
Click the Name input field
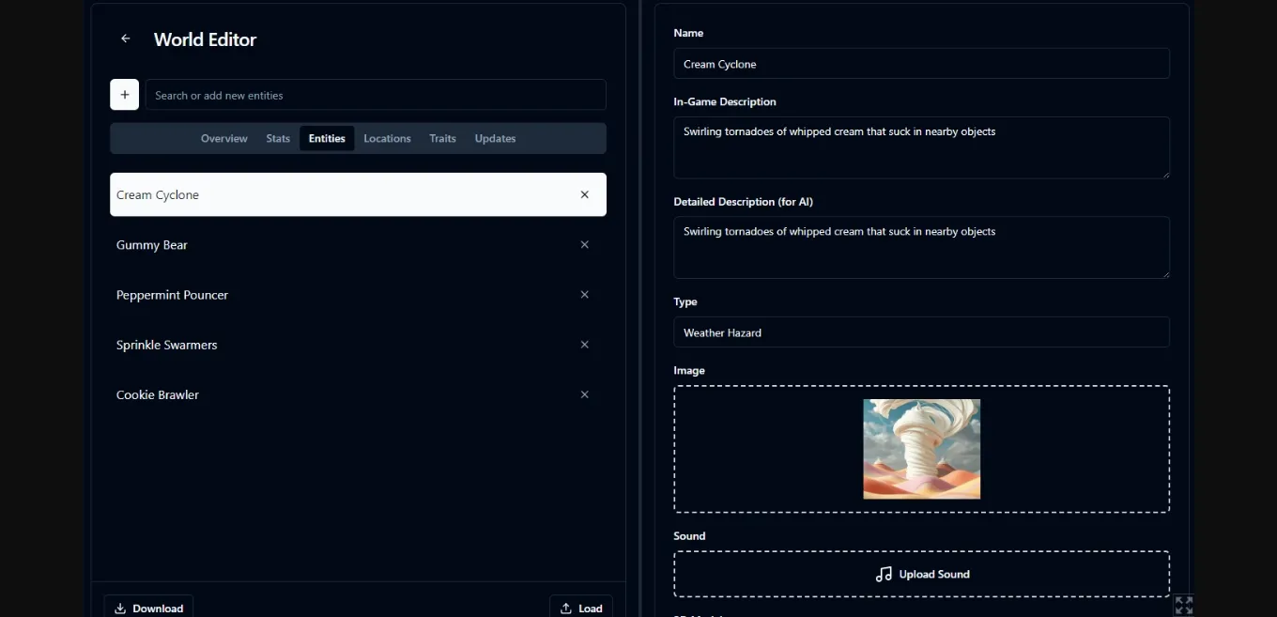click(x=921, y=63)
